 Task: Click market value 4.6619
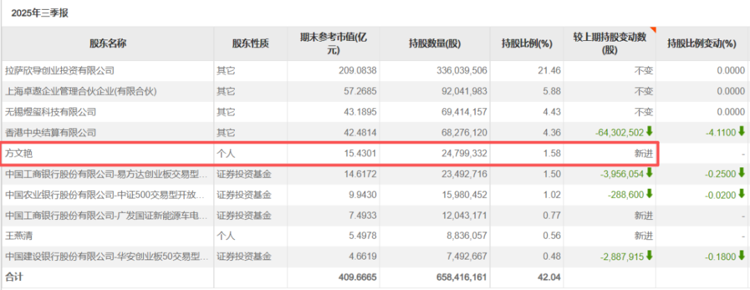[364, 257]
